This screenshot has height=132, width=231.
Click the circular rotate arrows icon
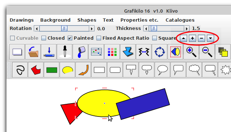[159, 52]
